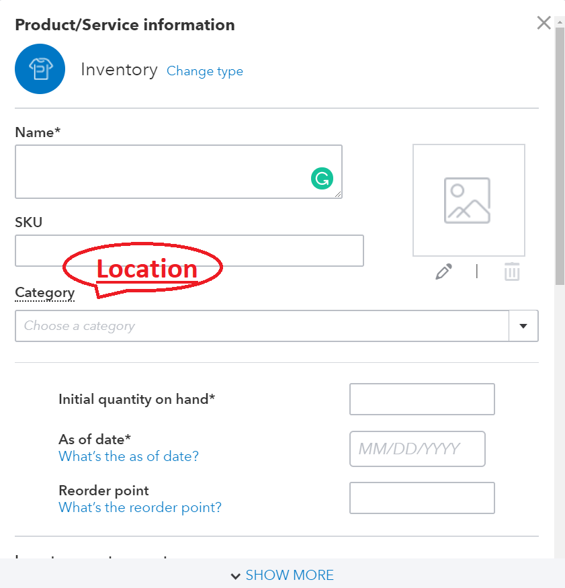Click the trash icon to delete product image

512,271
